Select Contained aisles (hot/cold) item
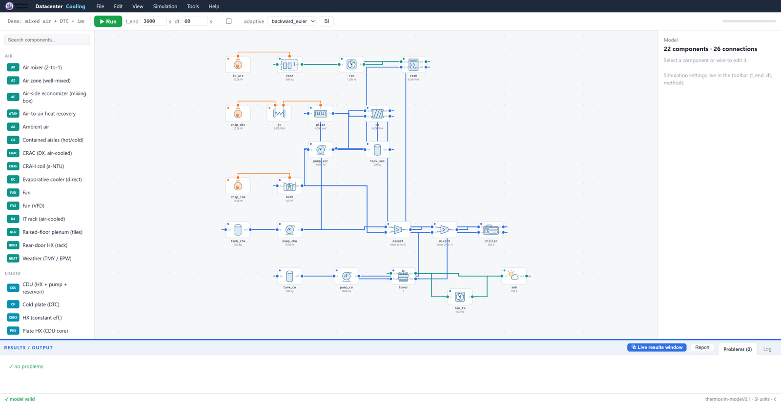Image resolution: width=781 pixels, height=404 pixels. tap(46, 140)
